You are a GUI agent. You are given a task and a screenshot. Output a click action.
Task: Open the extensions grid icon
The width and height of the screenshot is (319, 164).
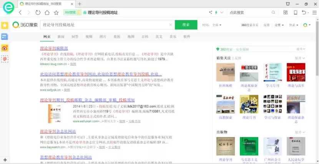pyautogui.click(x=286, y=13)
